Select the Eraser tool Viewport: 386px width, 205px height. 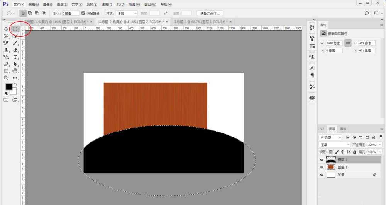[x=15, y=50]
